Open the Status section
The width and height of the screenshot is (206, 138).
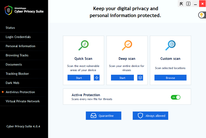point(10,28)
